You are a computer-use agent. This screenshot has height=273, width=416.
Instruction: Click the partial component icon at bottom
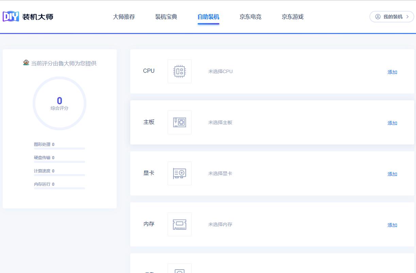click(179, 270)
